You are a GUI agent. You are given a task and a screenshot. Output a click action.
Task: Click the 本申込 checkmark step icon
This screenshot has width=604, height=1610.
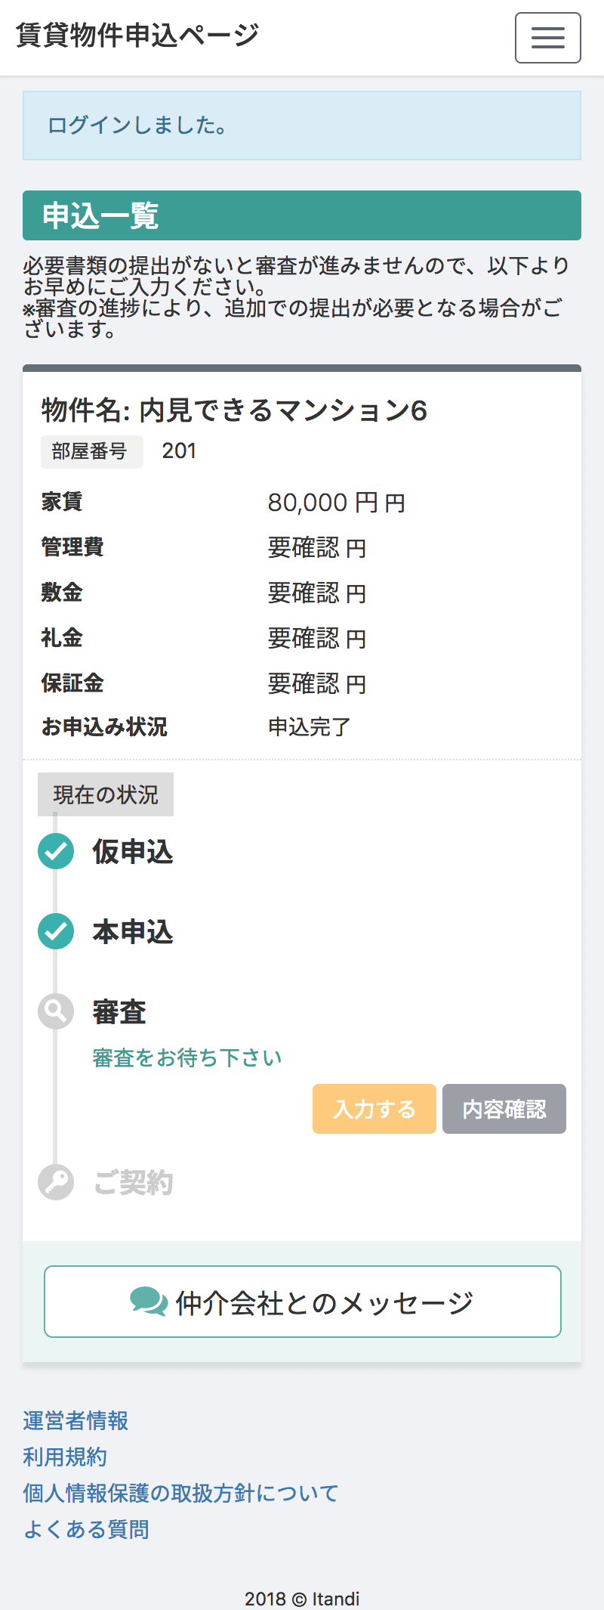(x=56, y=932)
